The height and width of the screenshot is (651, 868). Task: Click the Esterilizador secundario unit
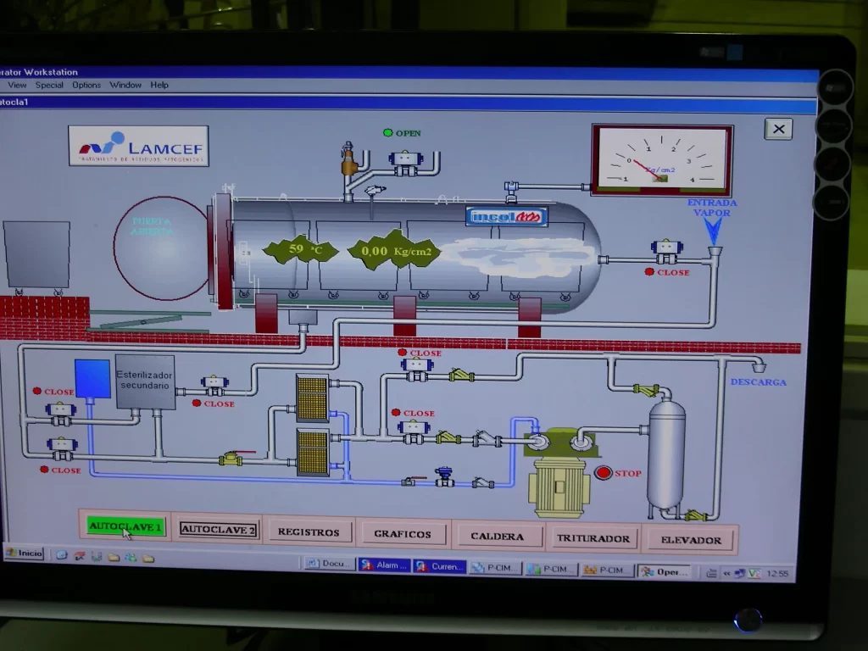[x=145, y=381]
